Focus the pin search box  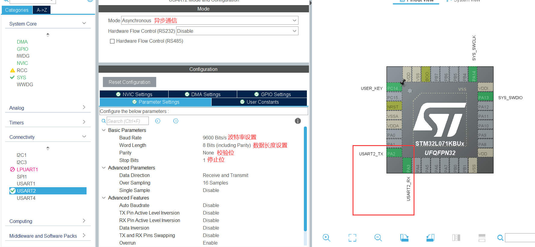tap(520, 238)
